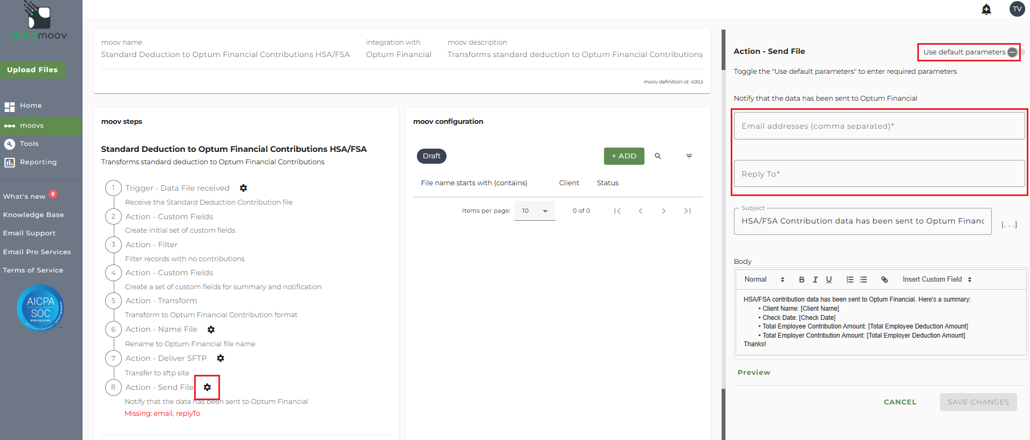This screenshot has height=440, width=1030.
Task: Open settings gear for Trigger - Data File received
Action: pyautogui.click(x=243, y=188)
